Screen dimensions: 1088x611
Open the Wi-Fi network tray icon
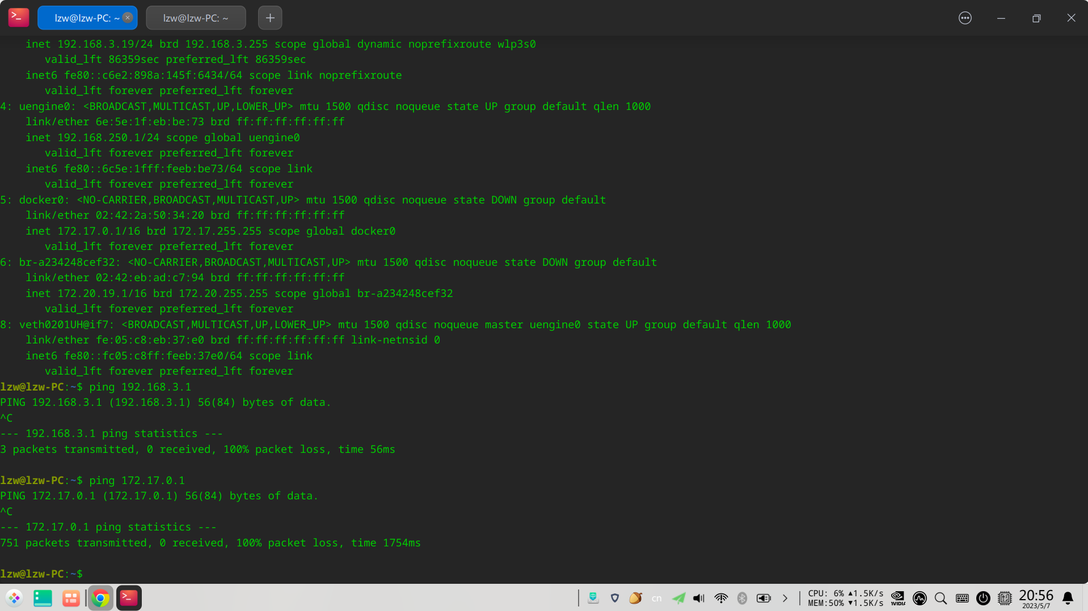point(721,598)
